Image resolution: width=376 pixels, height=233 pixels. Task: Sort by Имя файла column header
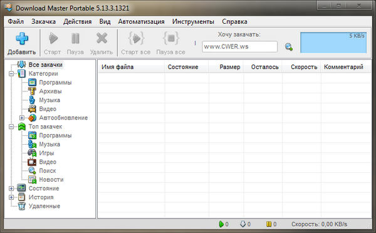(x=131, y=67)
